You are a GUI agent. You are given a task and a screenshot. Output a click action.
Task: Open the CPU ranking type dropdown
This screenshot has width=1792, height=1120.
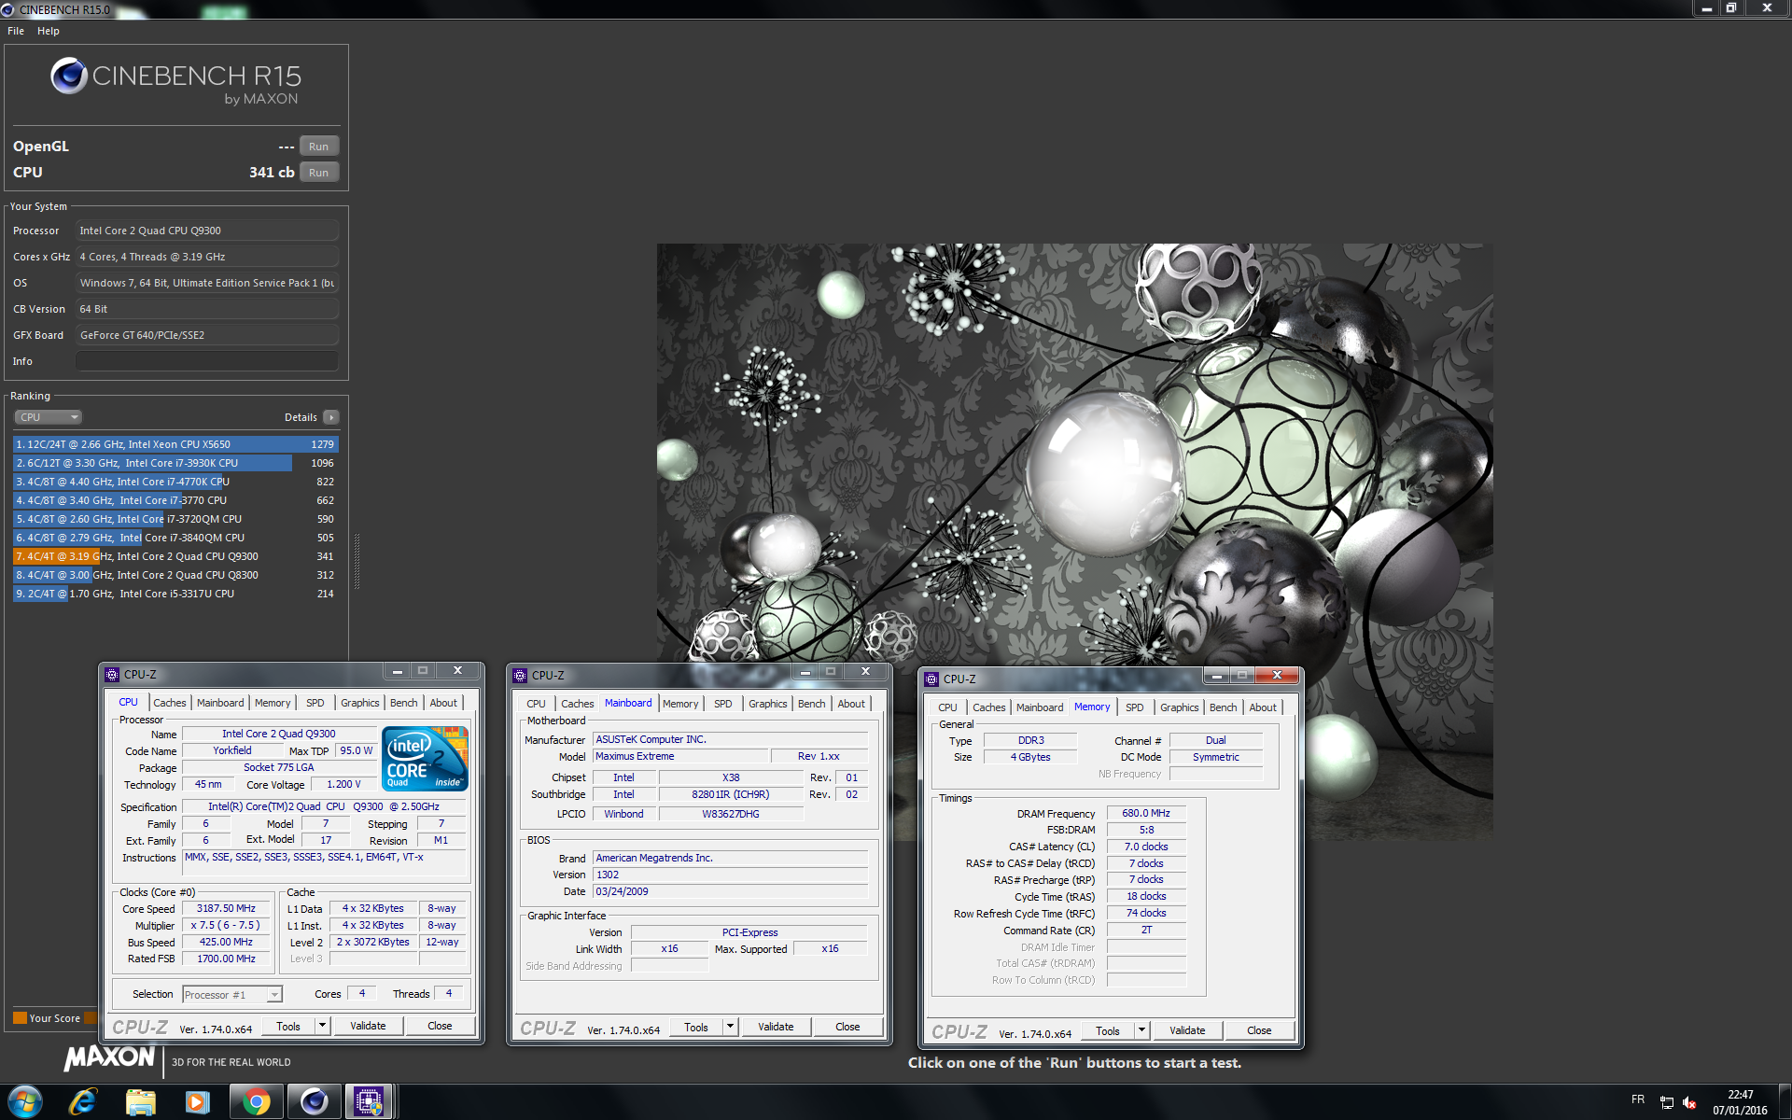click(49, 417)
